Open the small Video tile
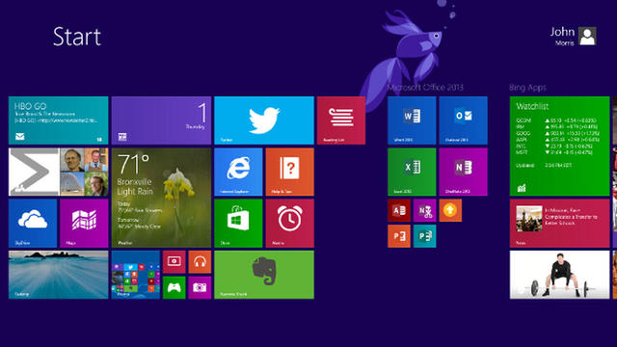The height and width of the screenshot is (347, 617). tap(174, 261)
